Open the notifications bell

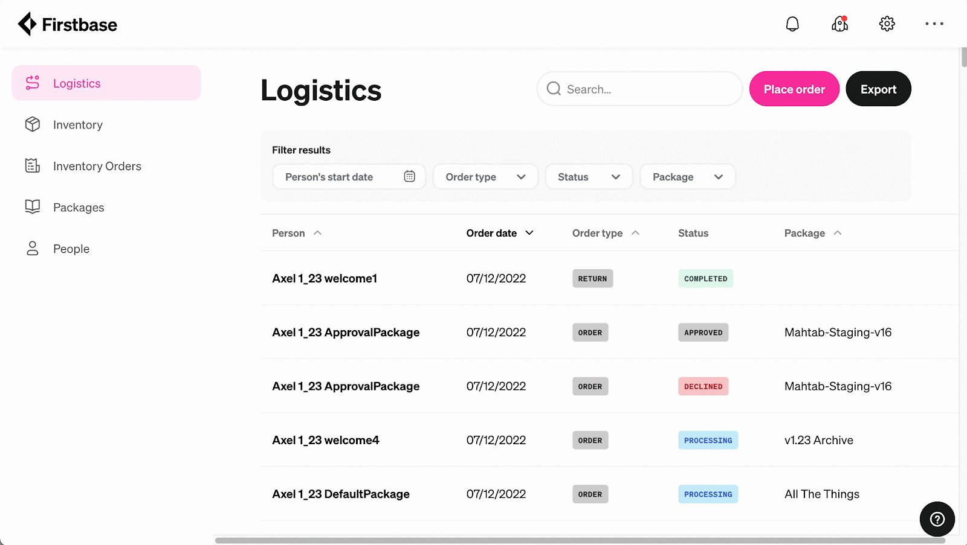tap(792, 24)
